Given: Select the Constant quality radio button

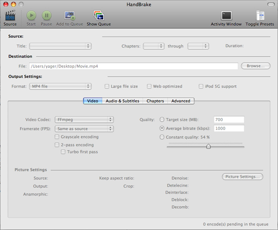Looking at the screenshot, I should coord(162,137).
